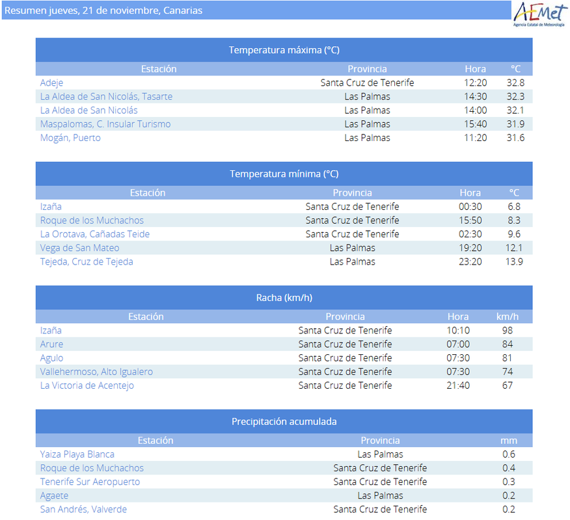Click Las Palmas province in the Agaete row
This screenshot has height=520, width=570.
(x=380, y=496)
